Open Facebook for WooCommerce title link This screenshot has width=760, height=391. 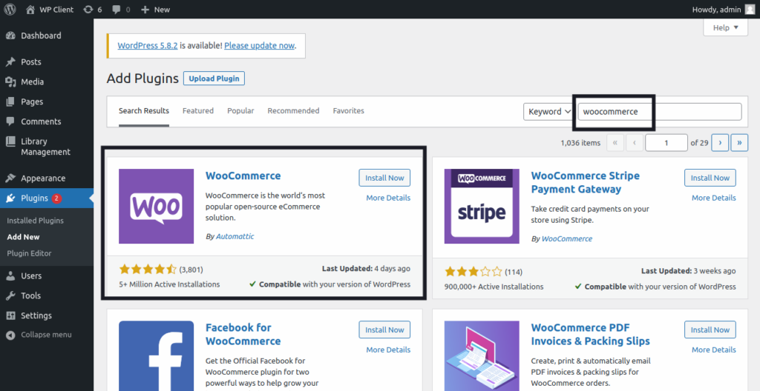click(x=243, y=335)
